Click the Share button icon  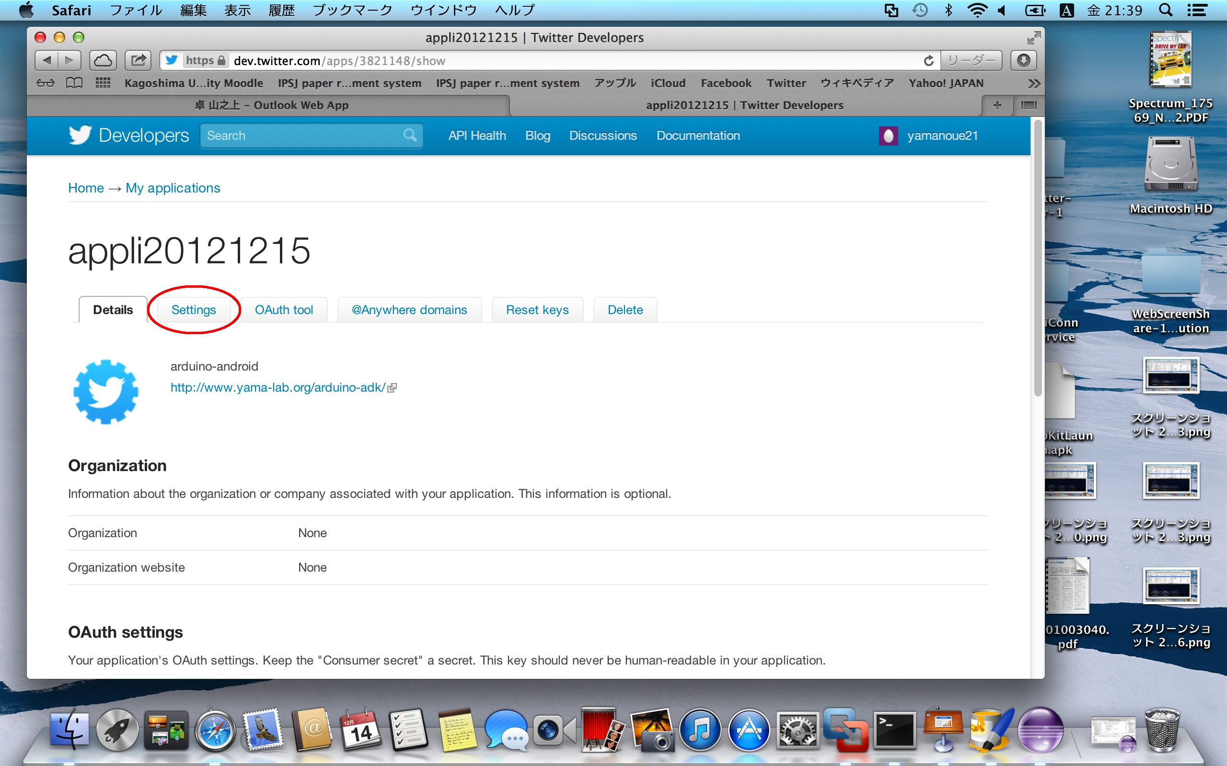click(x=138, y=61)
